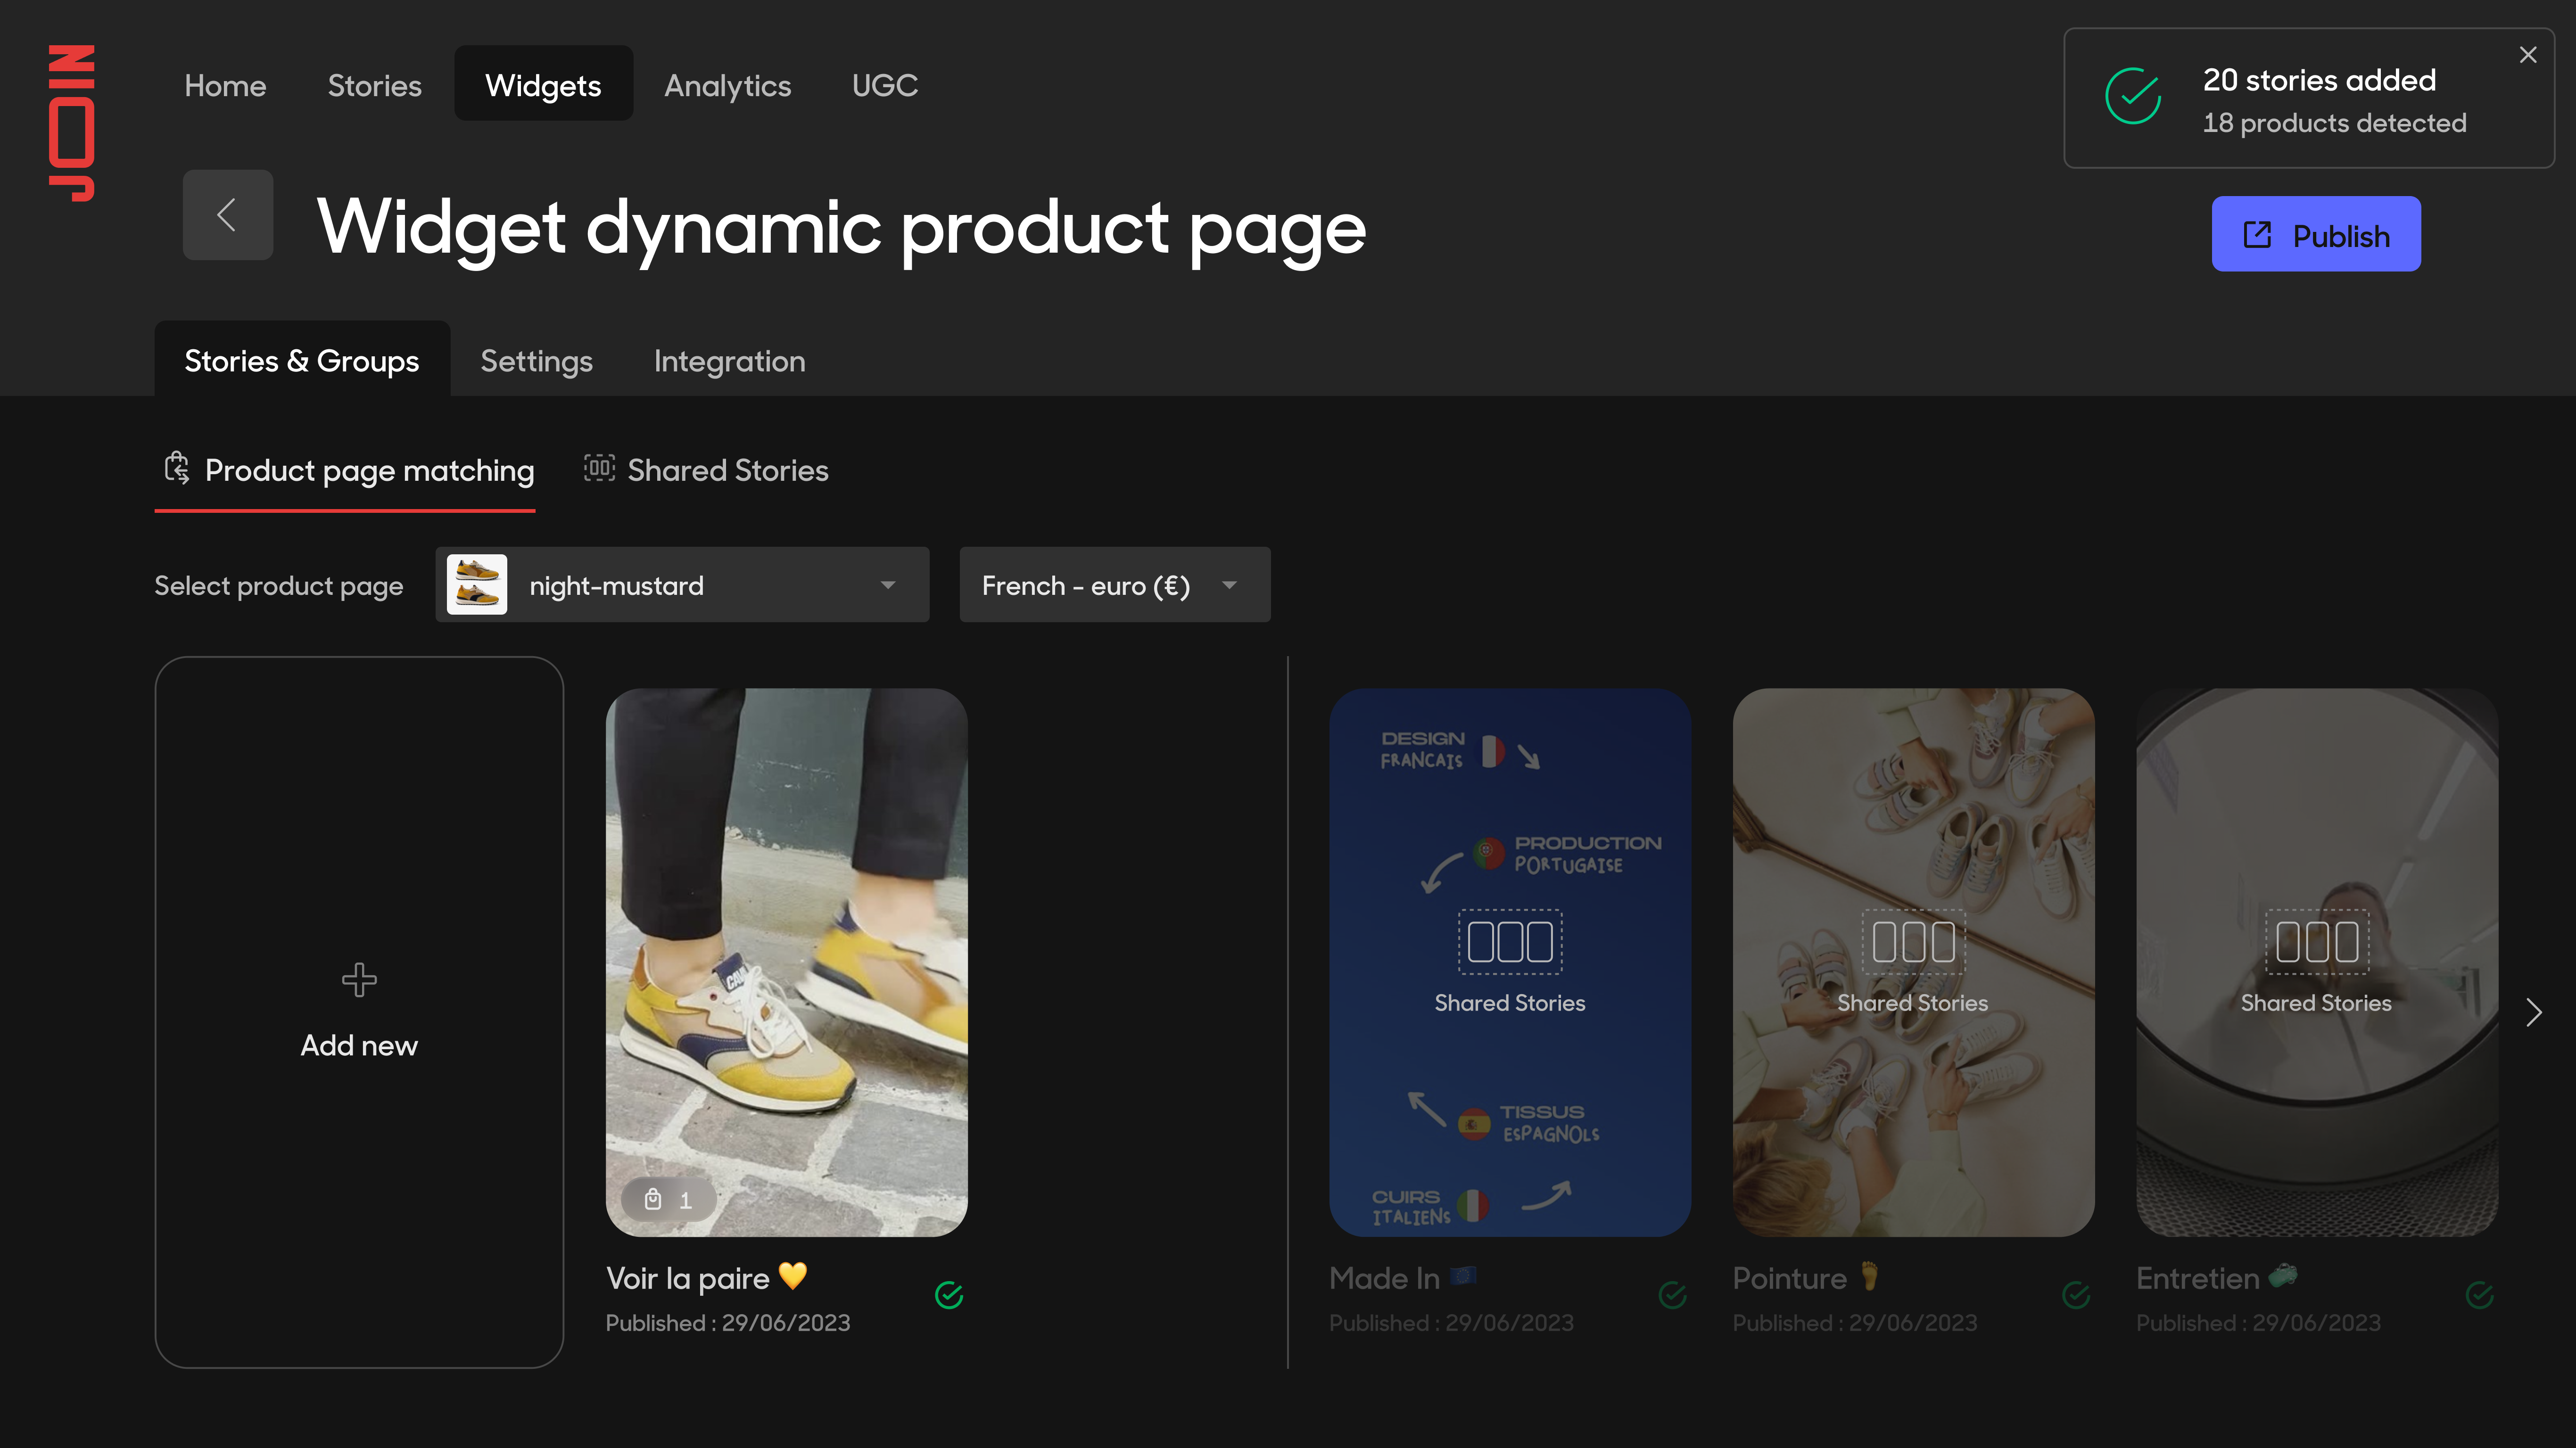The height and width of the screenshot is (1448, 2576).
Task: Click the night-mustard shoe thumbnail
Action: coord(477,585)
